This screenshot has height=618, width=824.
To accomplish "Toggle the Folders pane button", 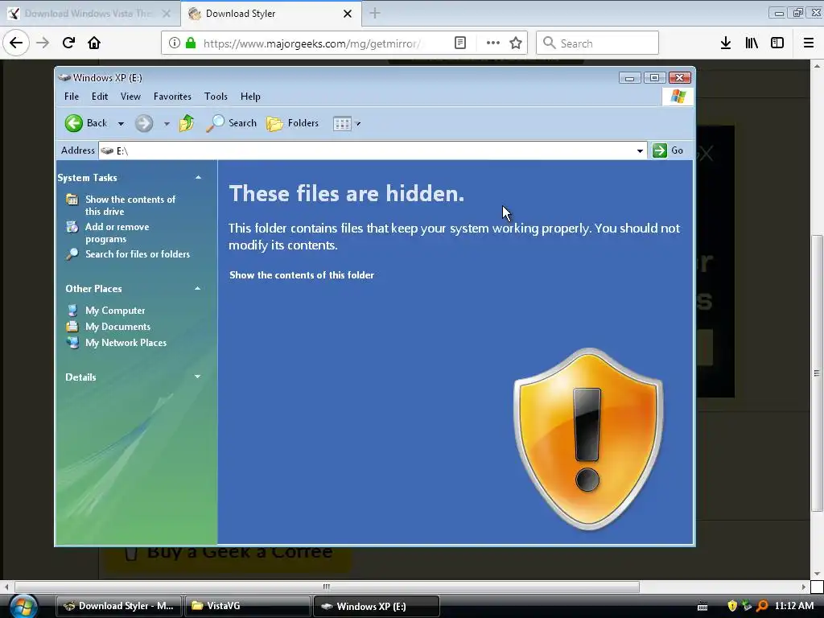I will click(293, 123).
